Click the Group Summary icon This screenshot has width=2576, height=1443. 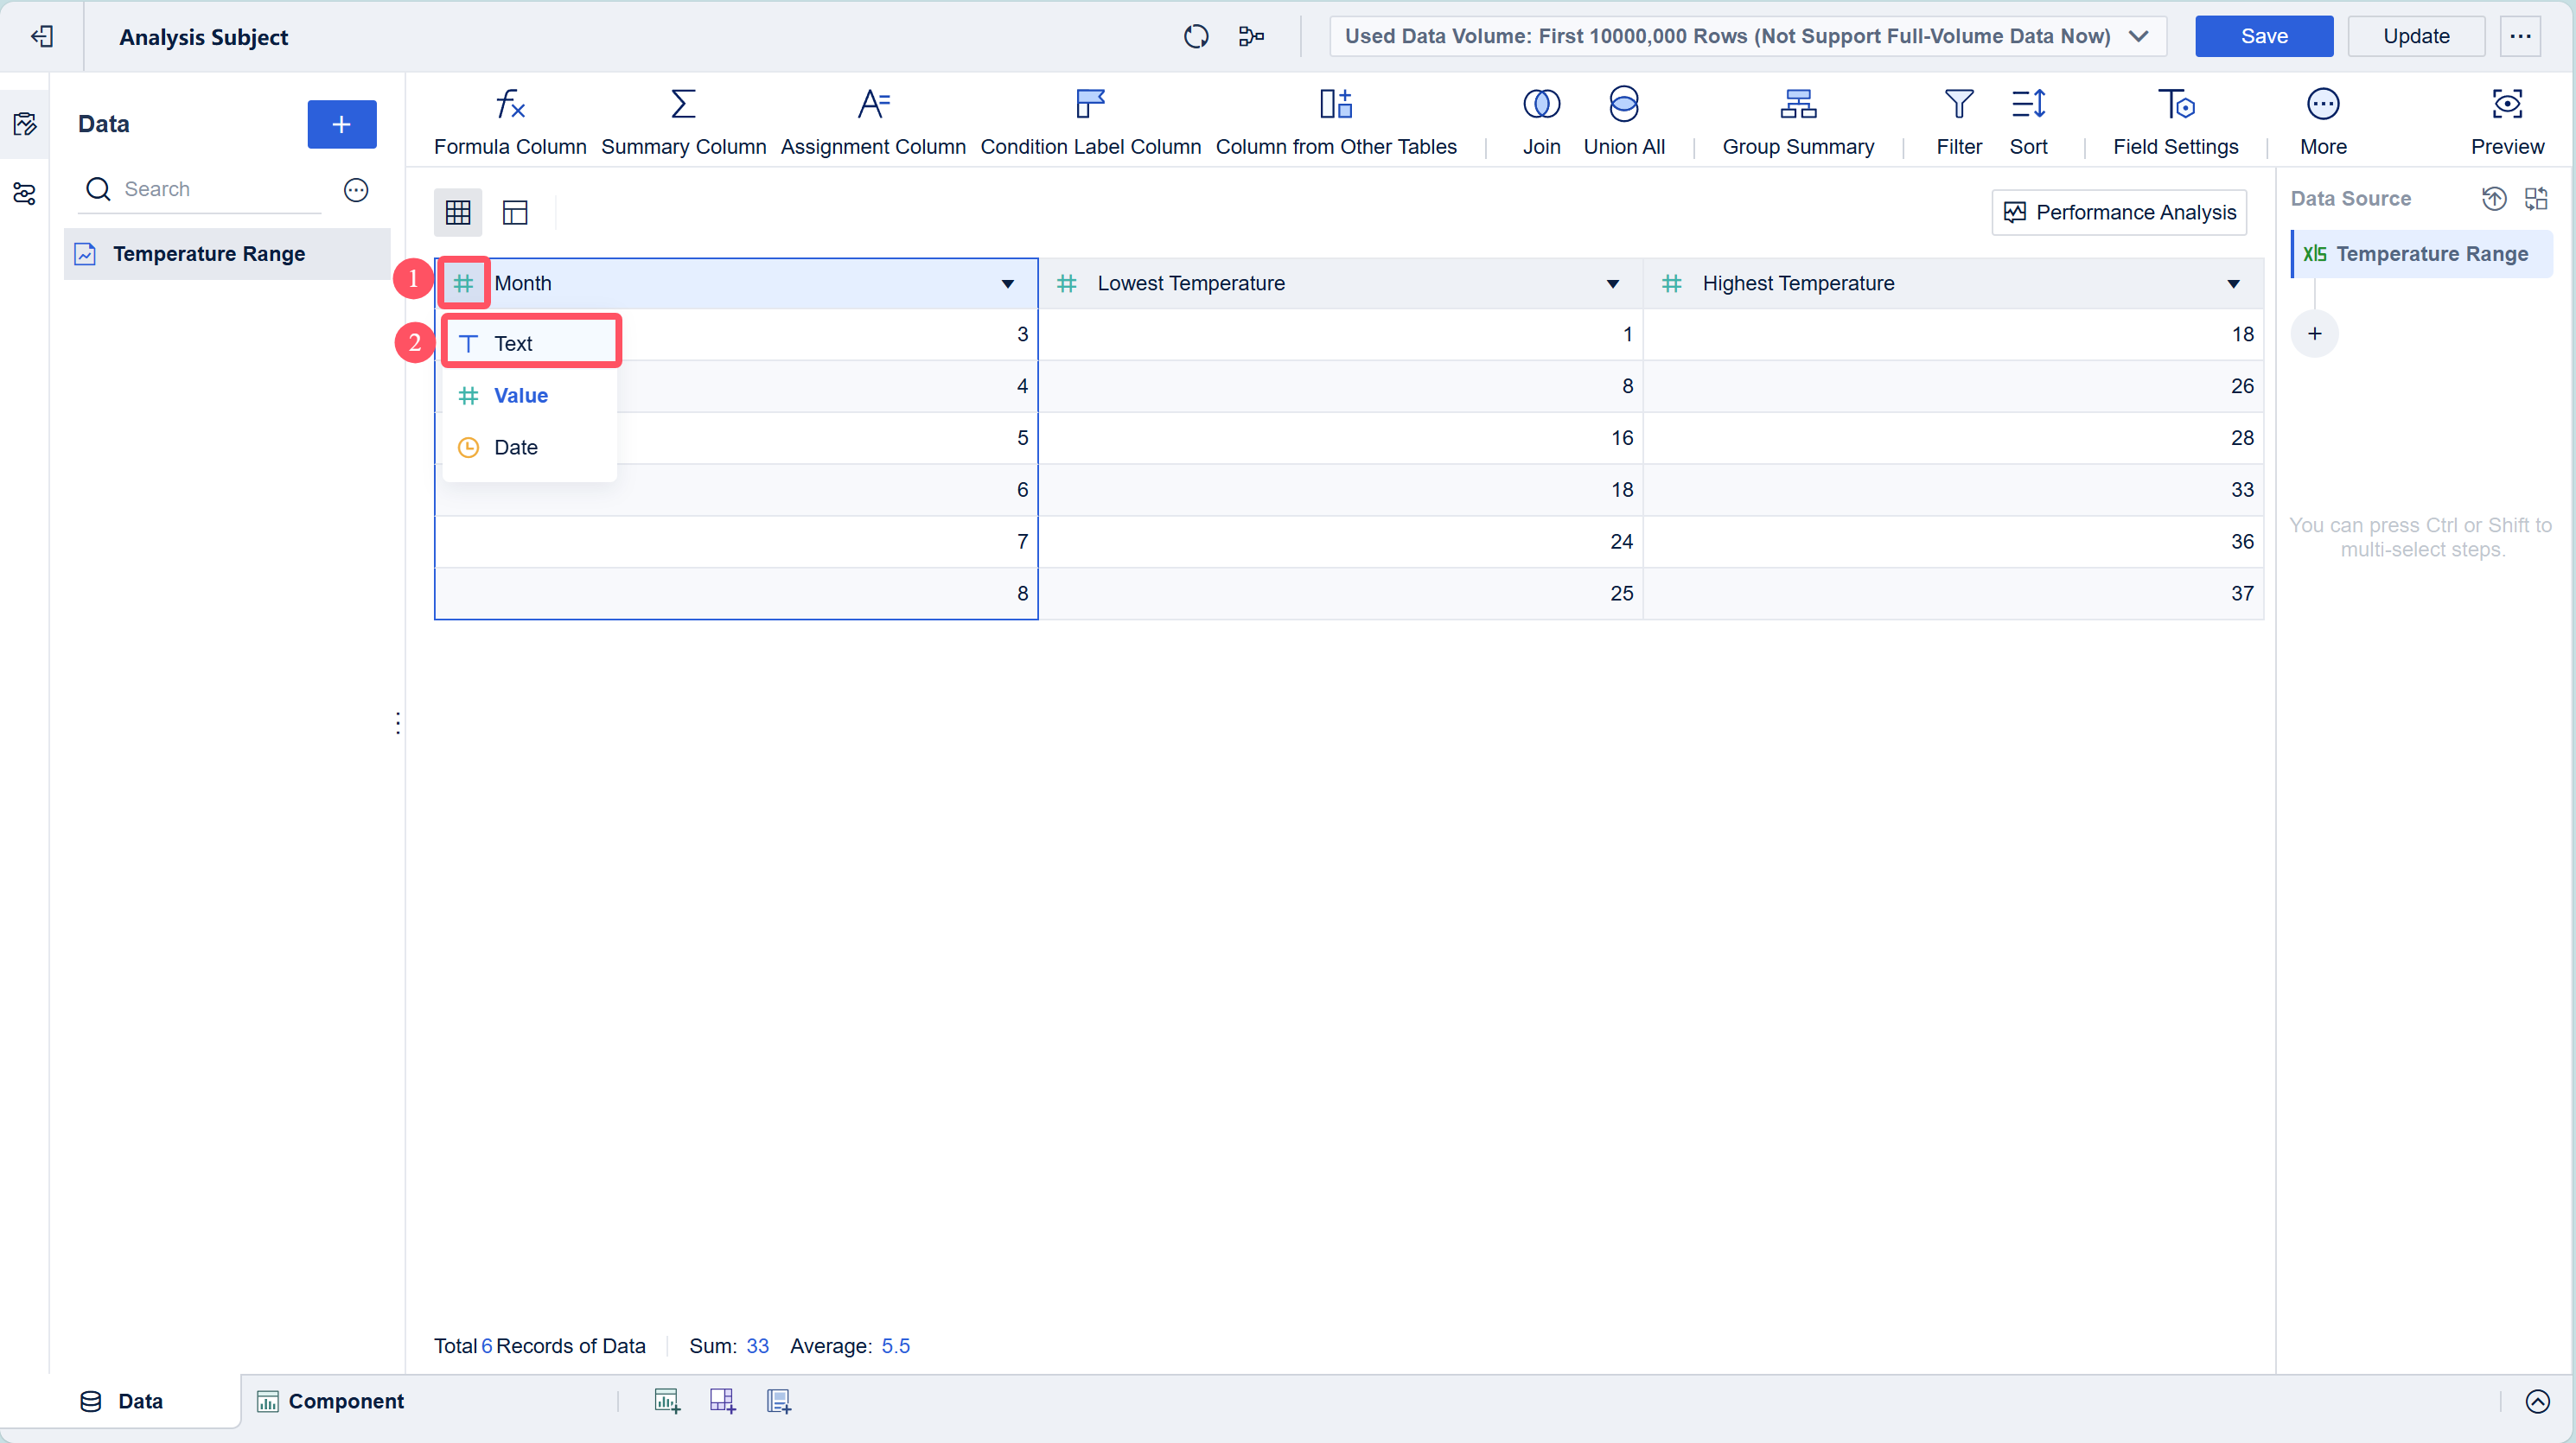[x=1797, y=105]
